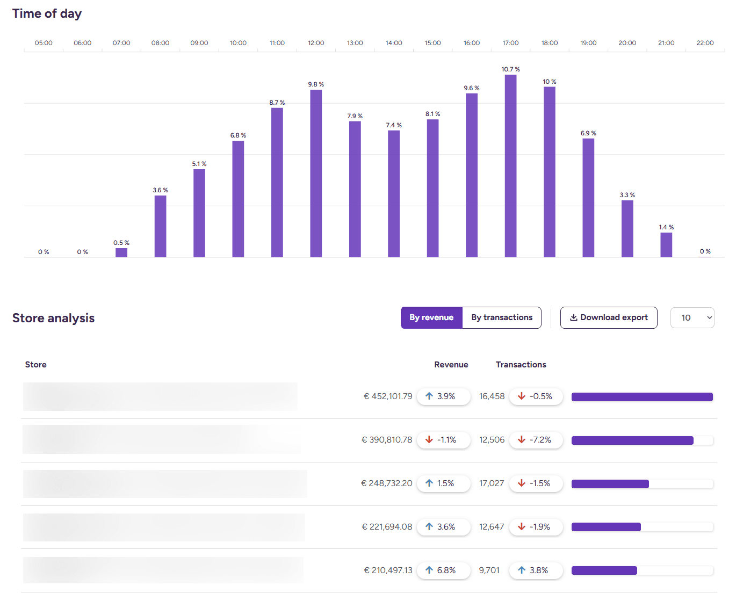Click the Store analysis heading

[x=53, y=318]
